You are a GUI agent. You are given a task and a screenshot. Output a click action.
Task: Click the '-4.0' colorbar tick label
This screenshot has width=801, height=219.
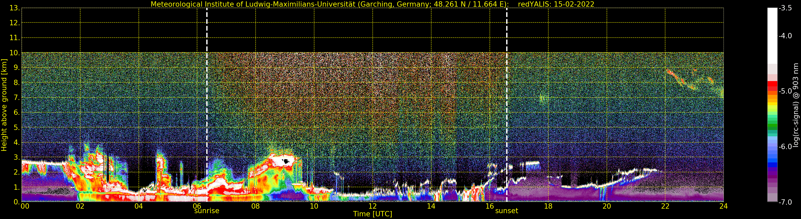(x=786, y=36)
